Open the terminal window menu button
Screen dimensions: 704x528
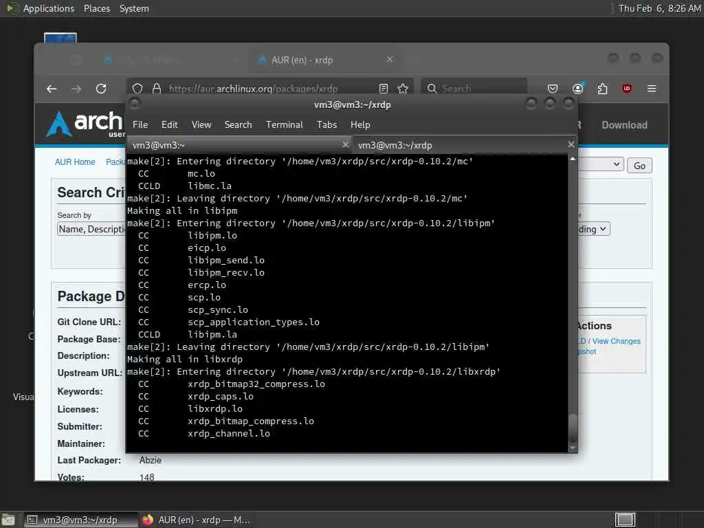[x=135, y=104]
